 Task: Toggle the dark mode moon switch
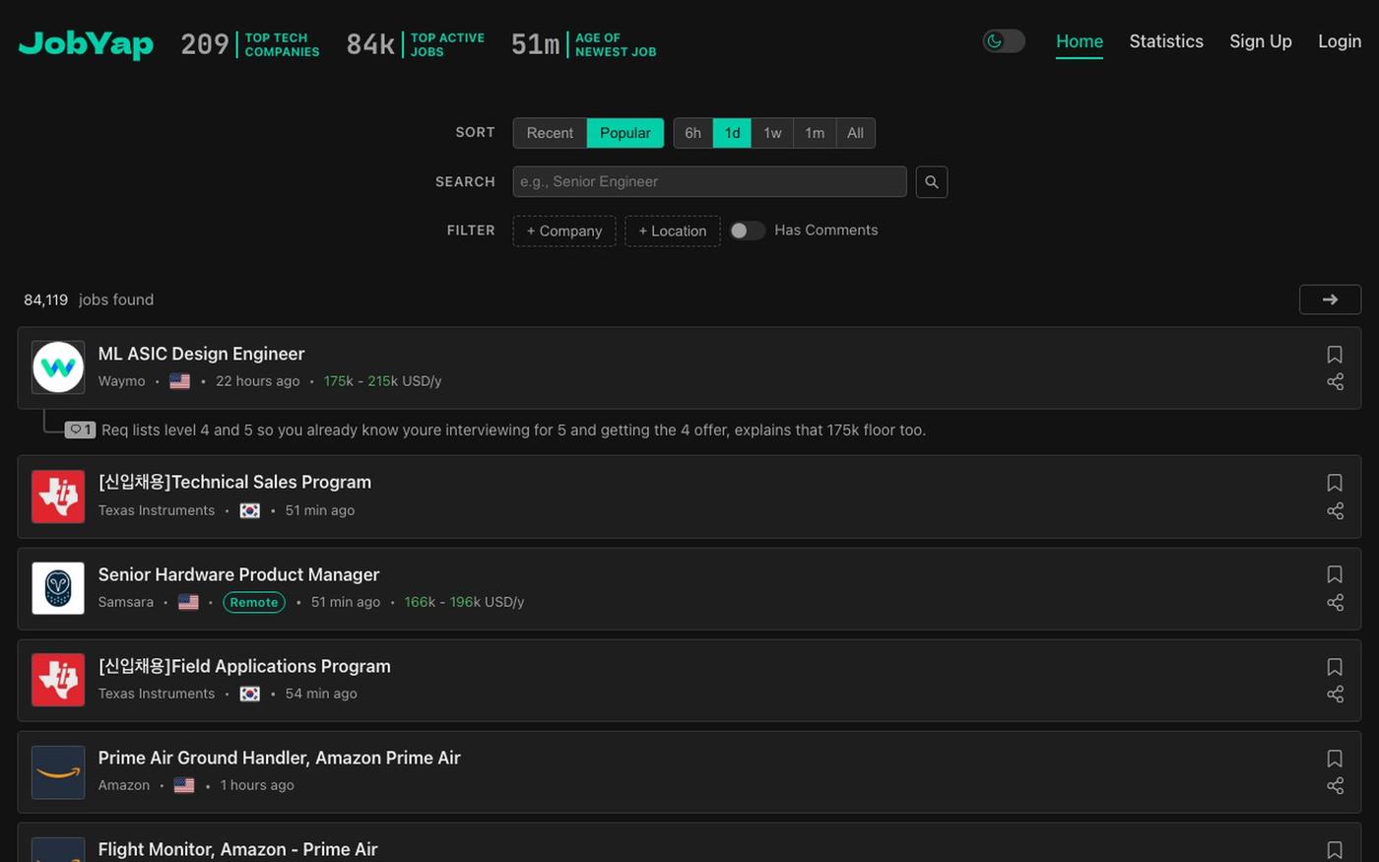[1004, 41]
